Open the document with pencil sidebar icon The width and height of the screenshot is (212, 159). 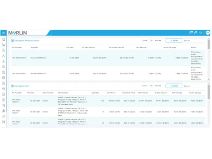[x=3, y=94]
